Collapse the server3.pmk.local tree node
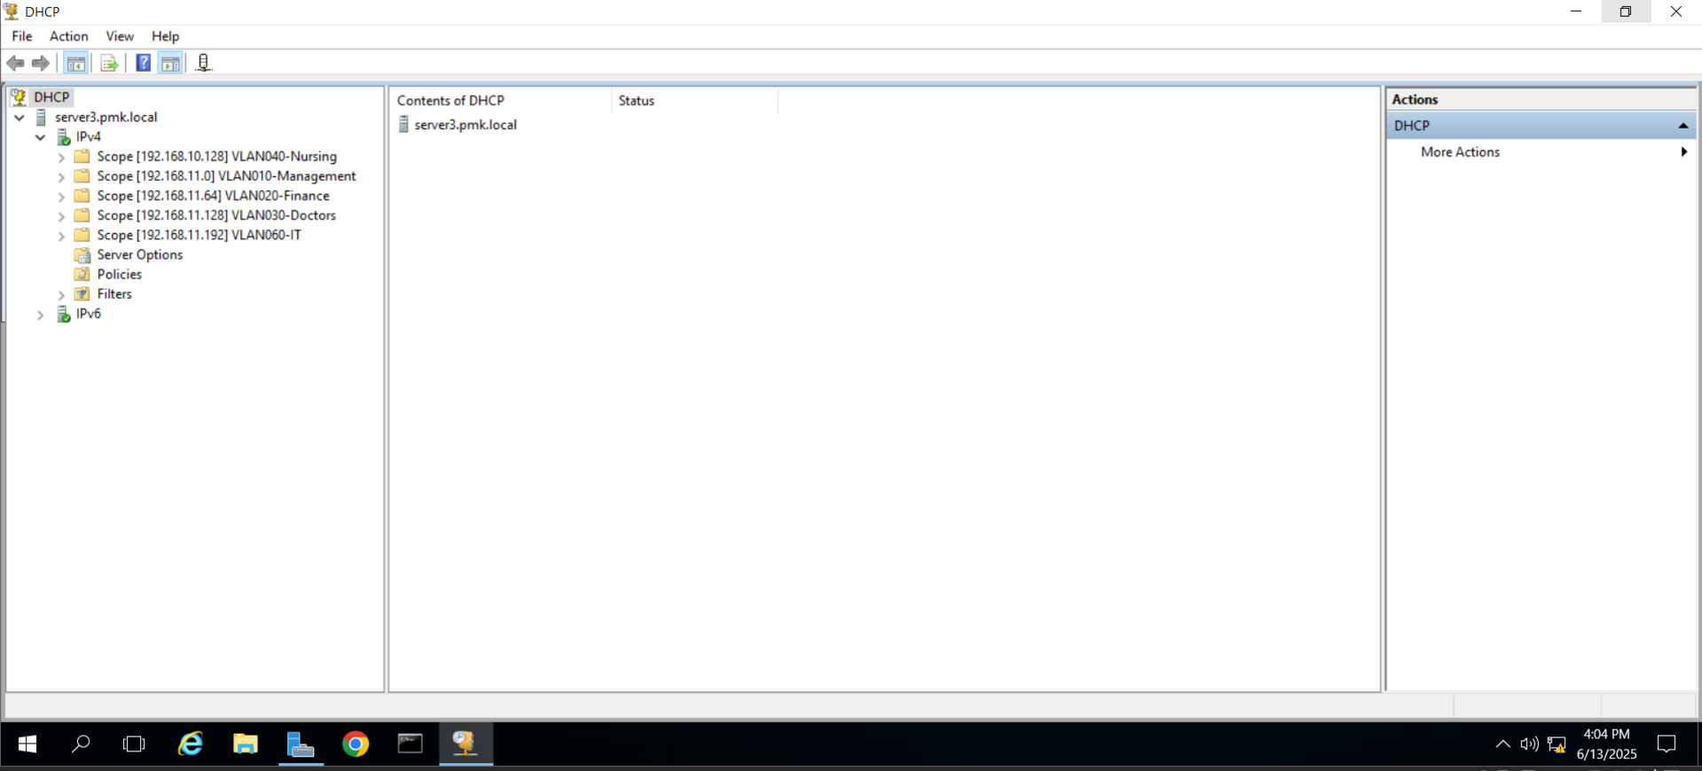The height and width of the screenshot is (771, 1702). (20, 117)
